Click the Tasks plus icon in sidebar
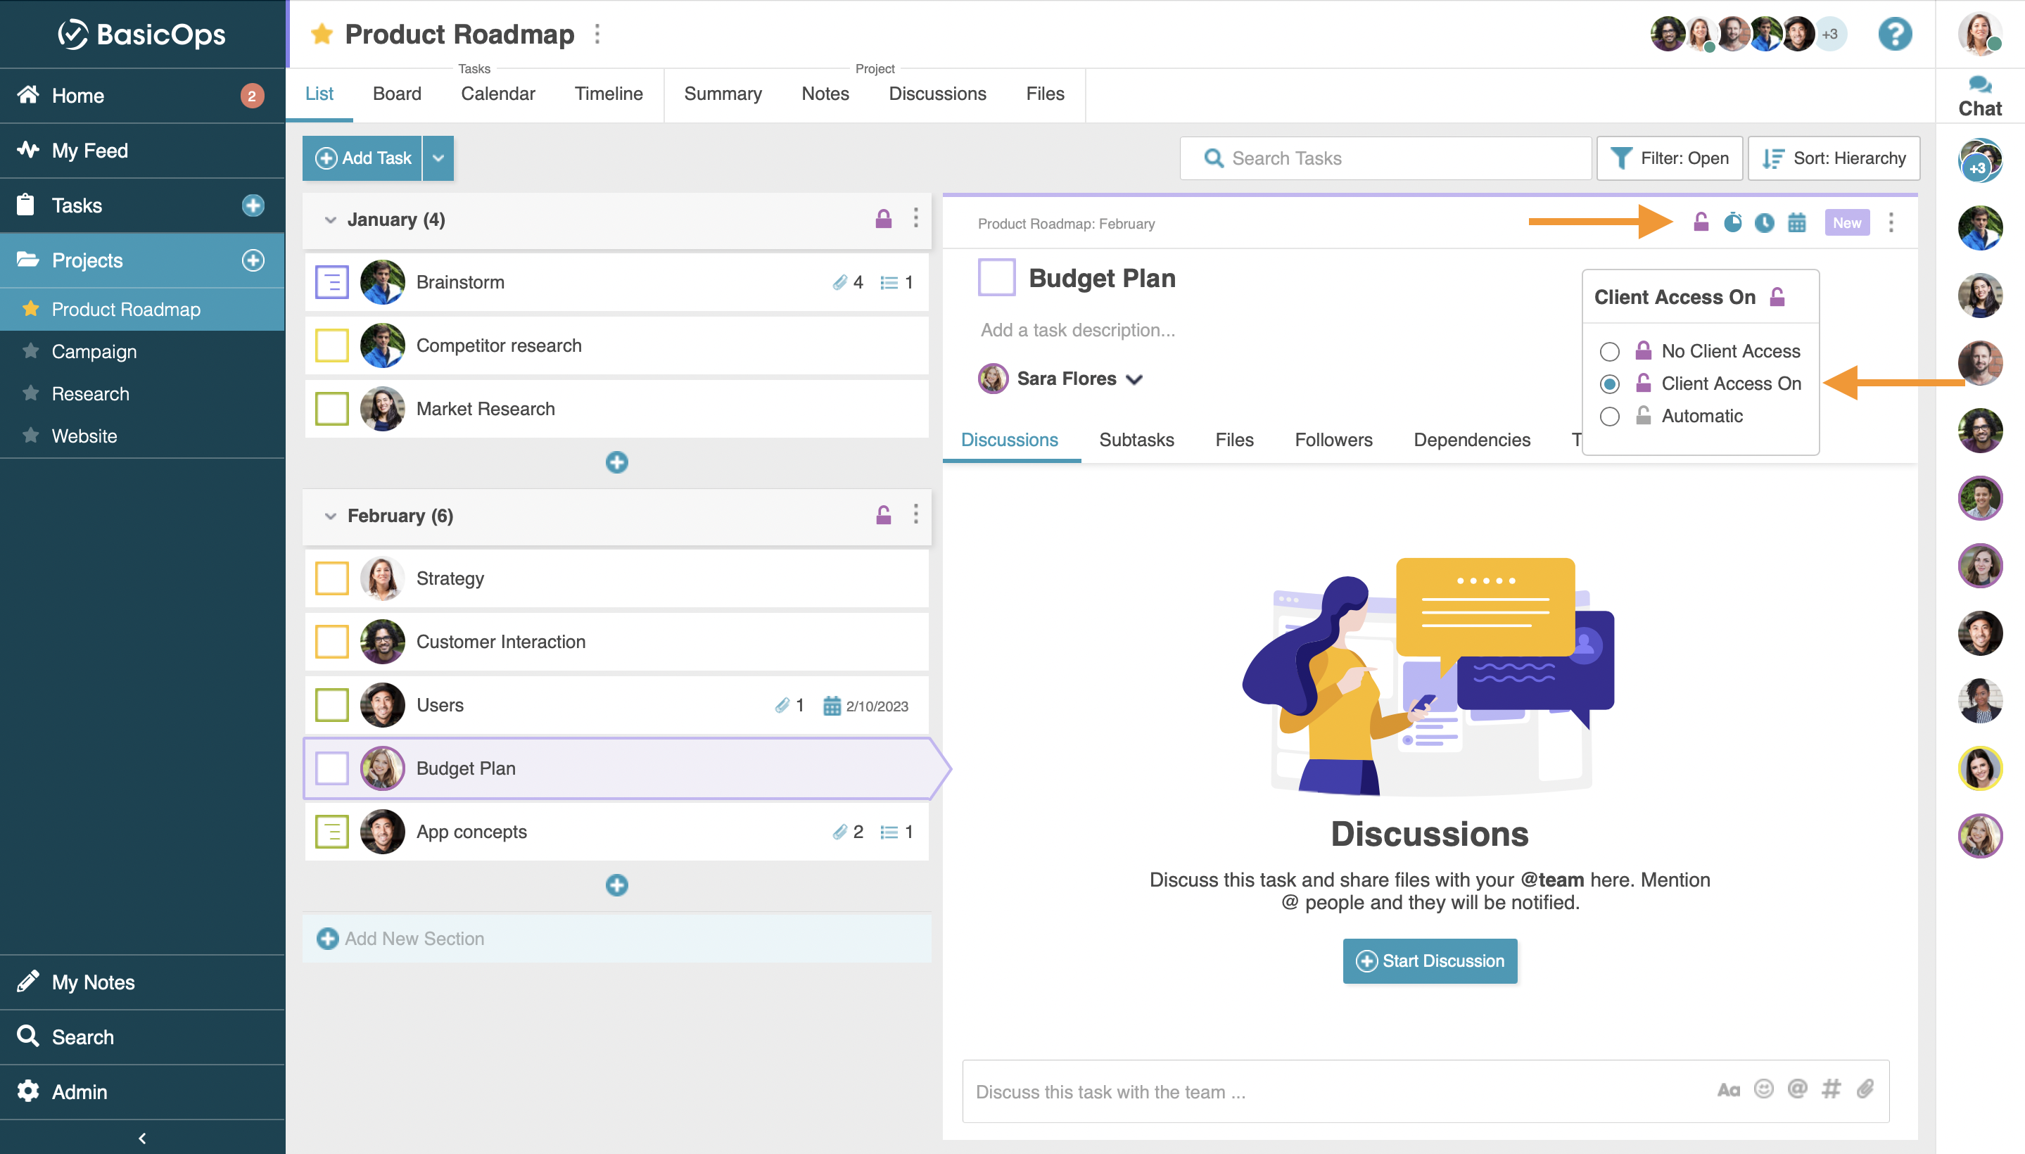The image size is (2025, 1154). [x=253, y=205]
